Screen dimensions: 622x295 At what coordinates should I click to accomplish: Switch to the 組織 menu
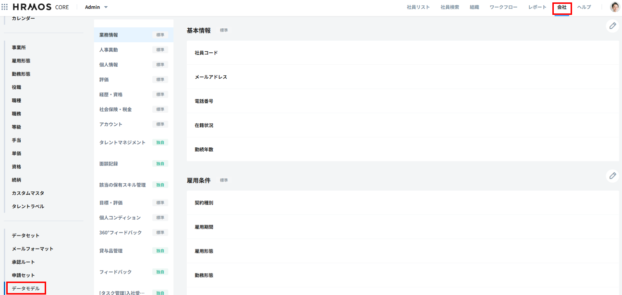[x=474, y=7]
